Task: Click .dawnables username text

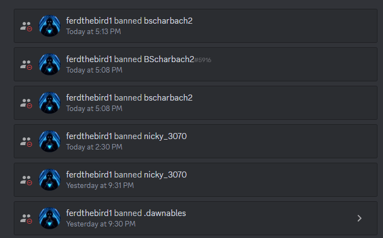Action: (x=165, y=213)
